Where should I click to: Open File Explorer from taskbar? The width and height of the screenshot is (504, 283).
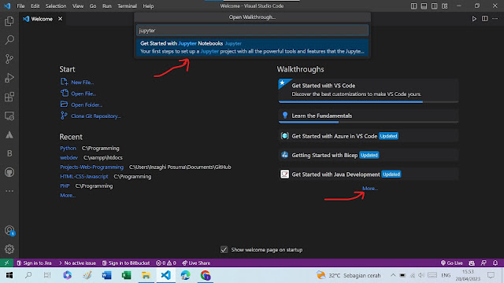pos(146,275)
